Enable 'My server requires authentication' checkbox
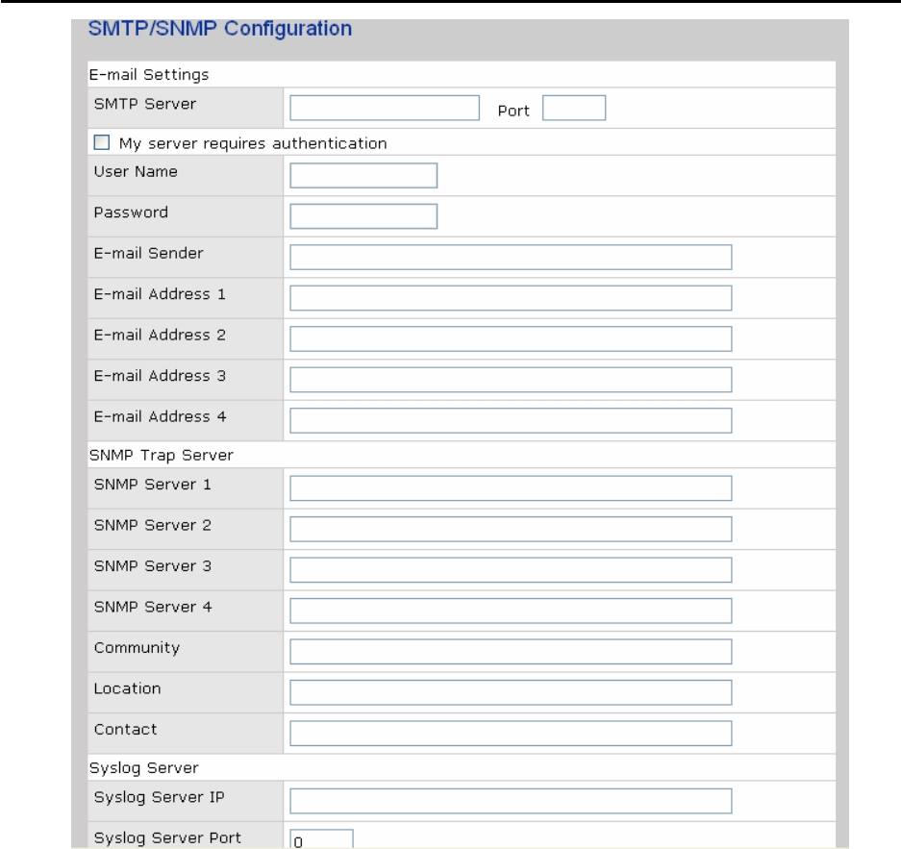901x849 pixels. click(102, 143)
